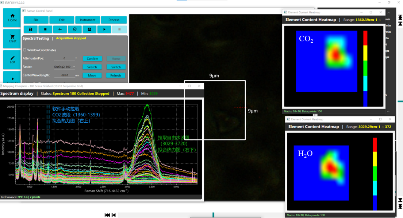Screen dimensions: 403x218
Task: Start acquisition with the play toolbar icon
Action: point(104,29)
